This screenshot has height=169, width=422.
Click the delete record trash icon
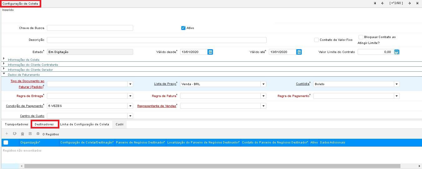[x=22, y=134]
